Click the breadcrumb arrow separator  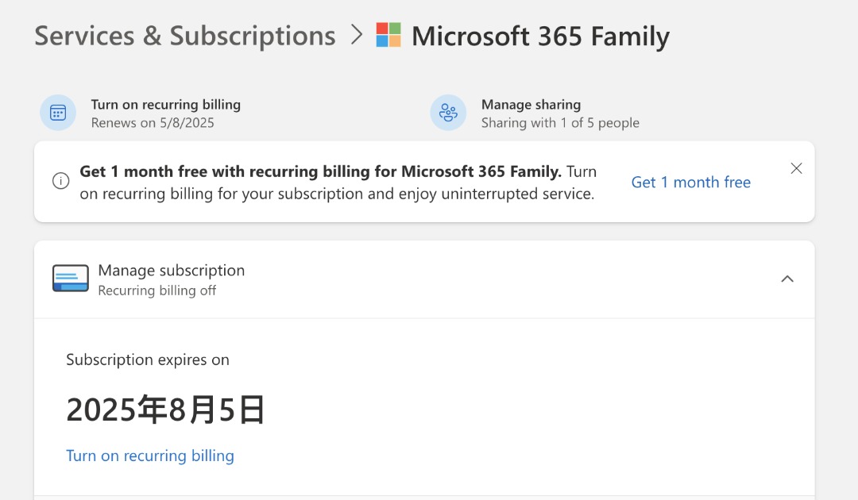point(356,35)
